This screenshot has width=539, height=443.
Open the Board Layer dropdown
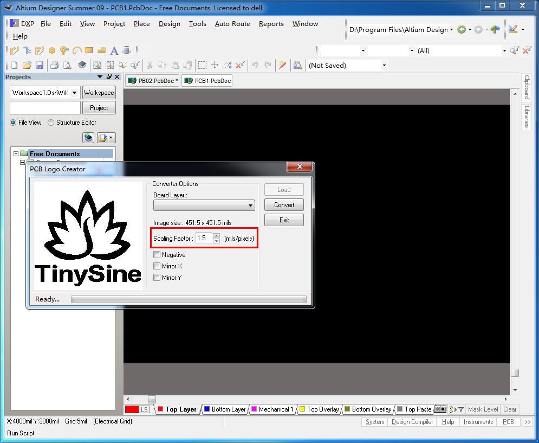coord(250,206)
